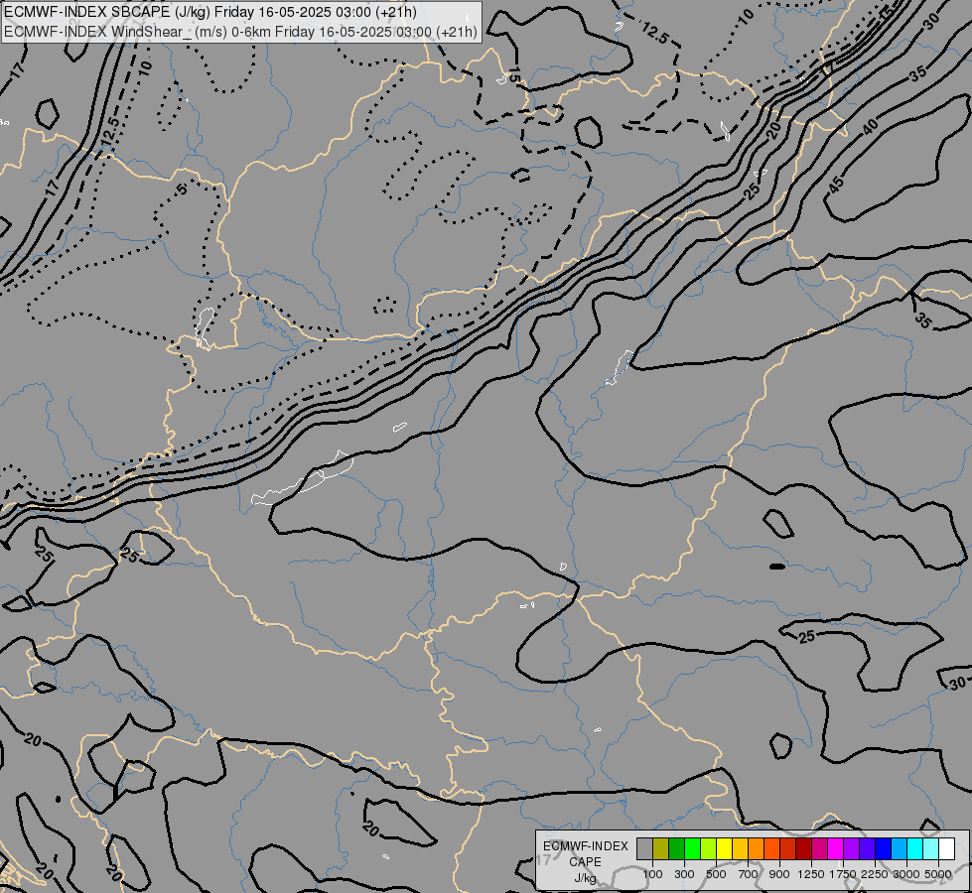
Task: Click the 5 dotted contour label
Action: click(x=181, y=190)
